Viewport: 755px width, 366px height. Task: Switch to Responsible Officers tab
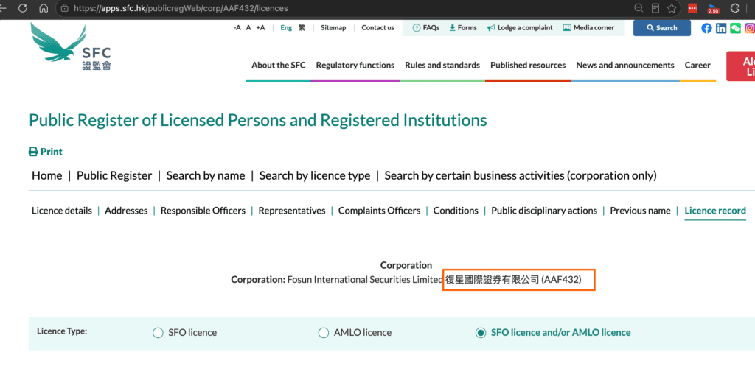203,211
